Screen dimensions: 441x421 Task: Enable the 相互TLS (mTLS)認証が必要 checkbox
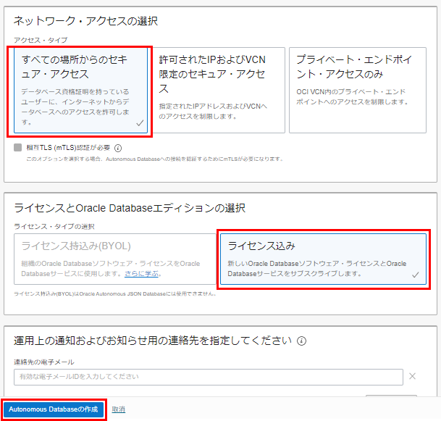[x=18, y=148]
